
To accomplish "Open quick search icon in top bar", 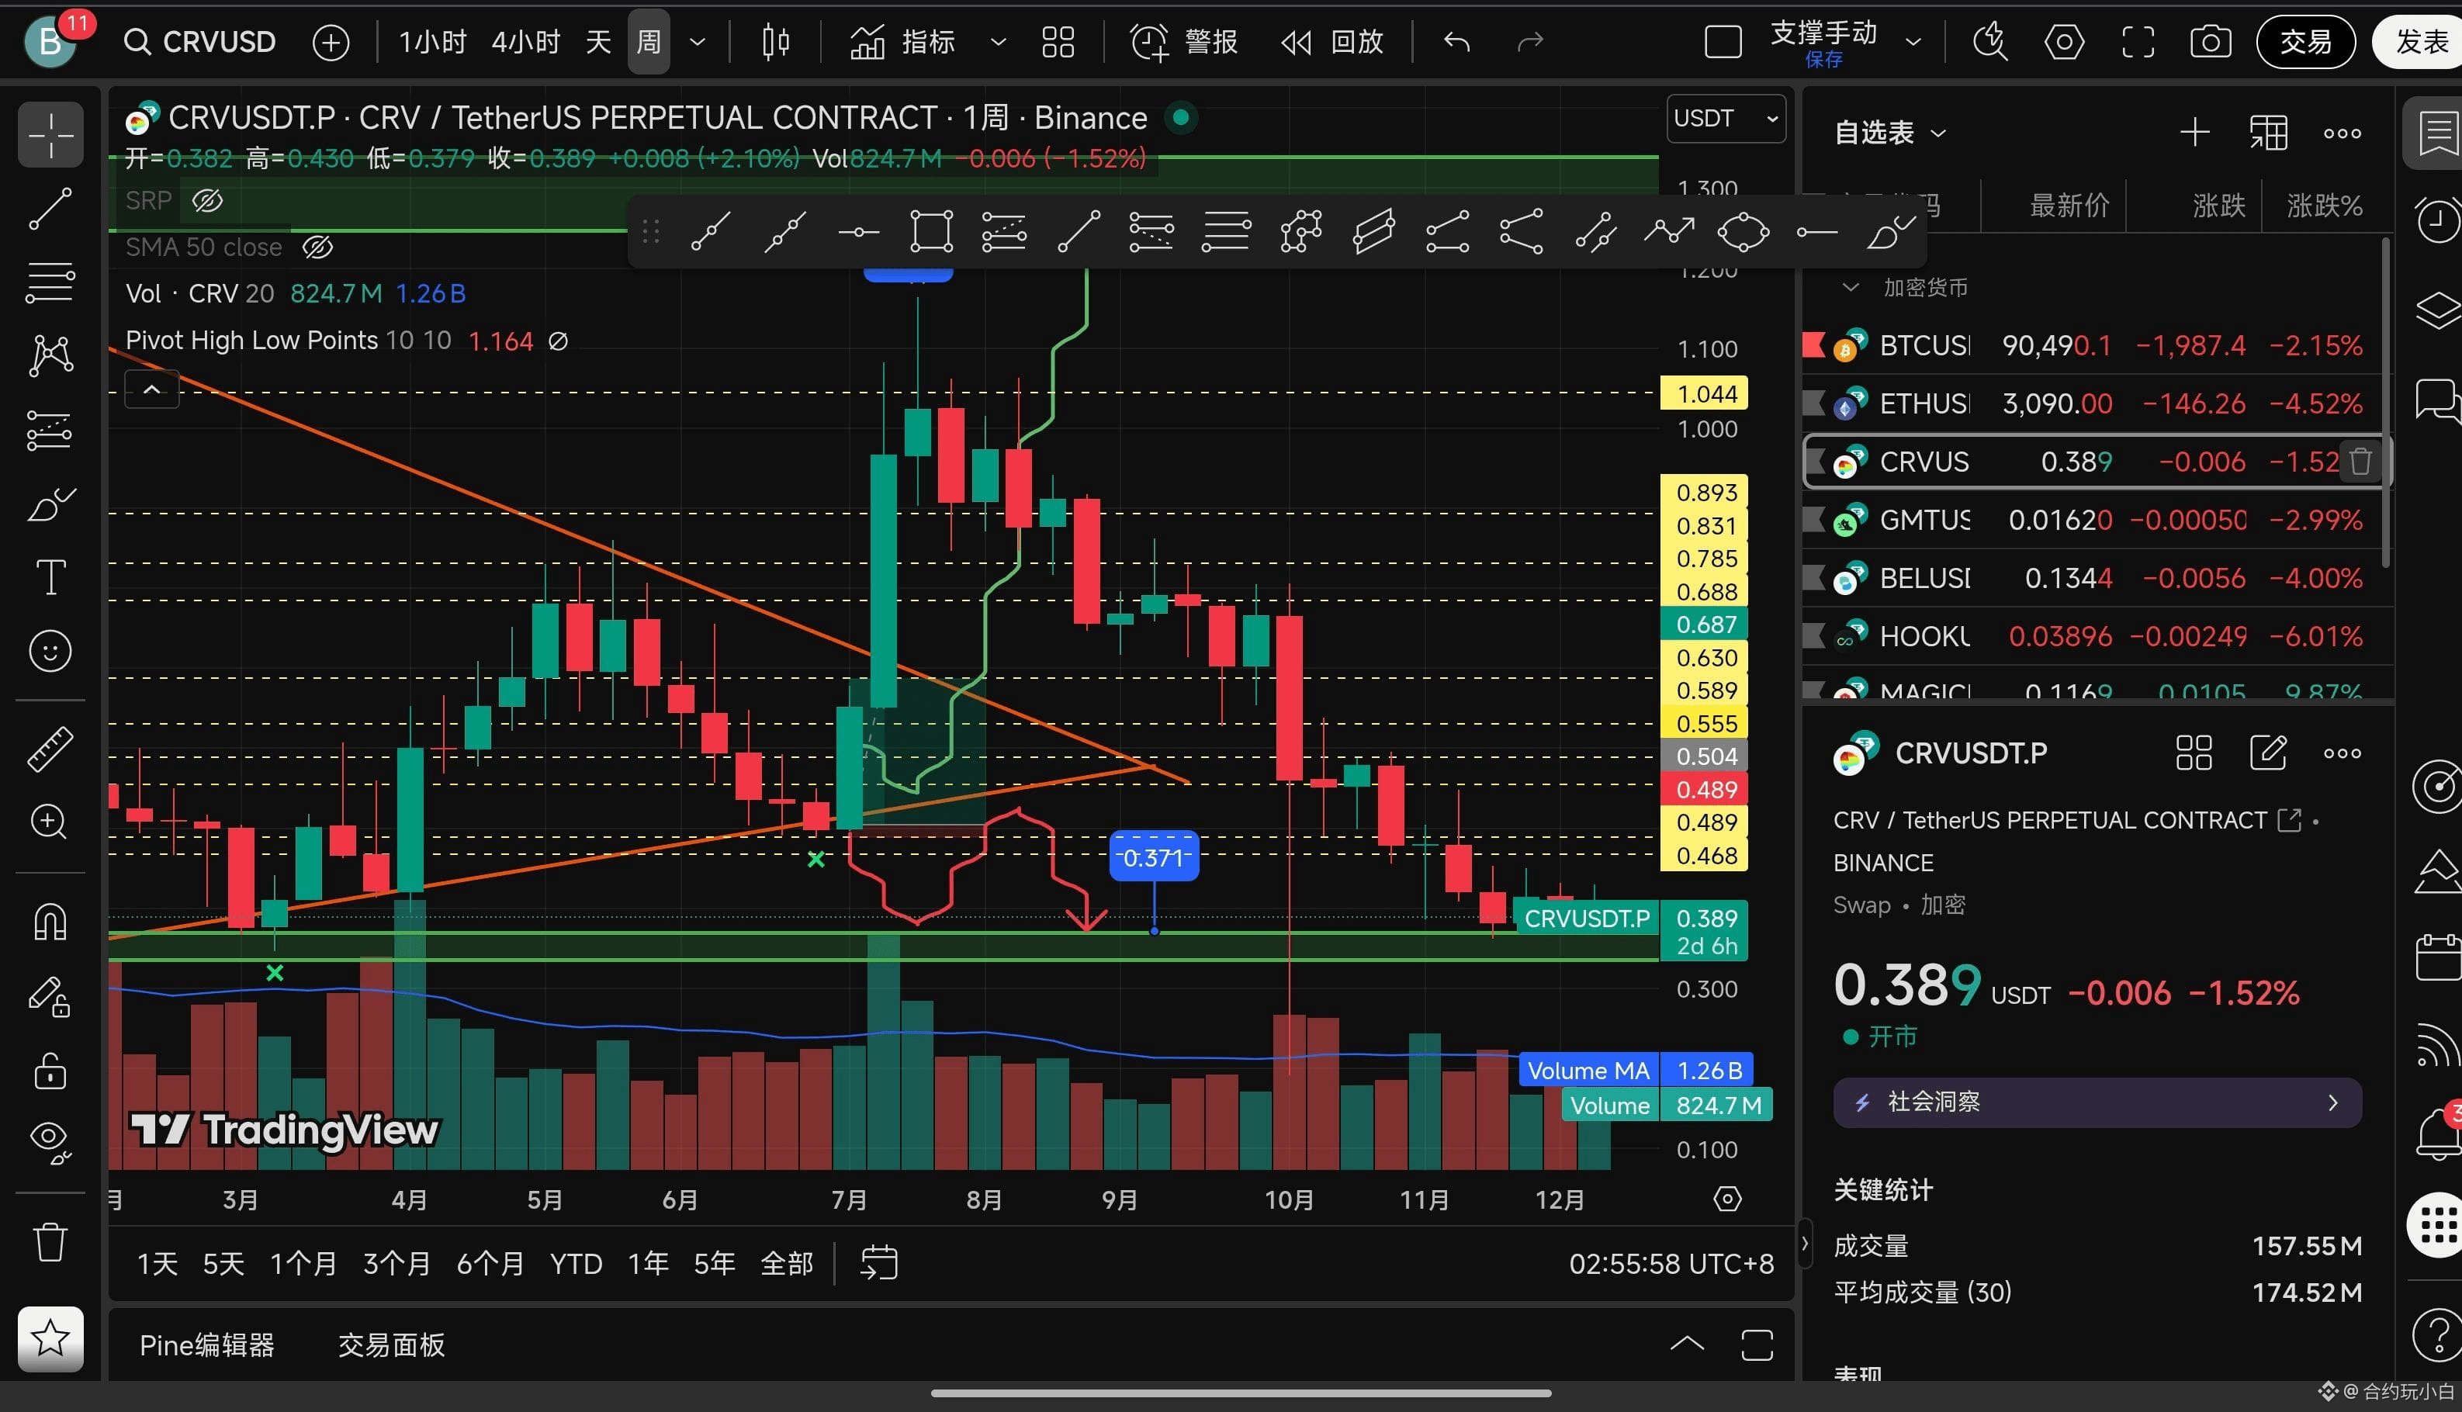I will (1991, 43).
